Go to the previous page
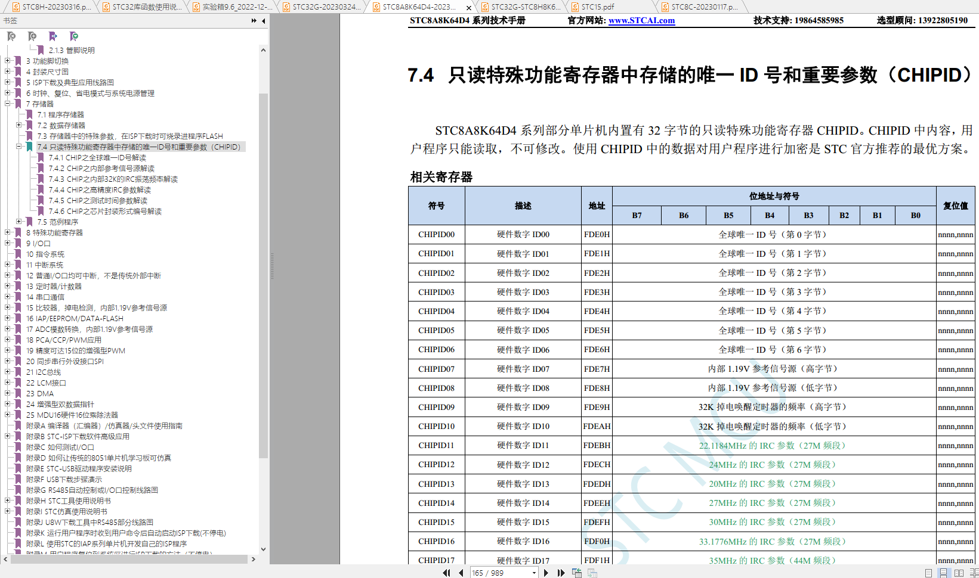The image size is (979, 578). click(x=461, y=573)
